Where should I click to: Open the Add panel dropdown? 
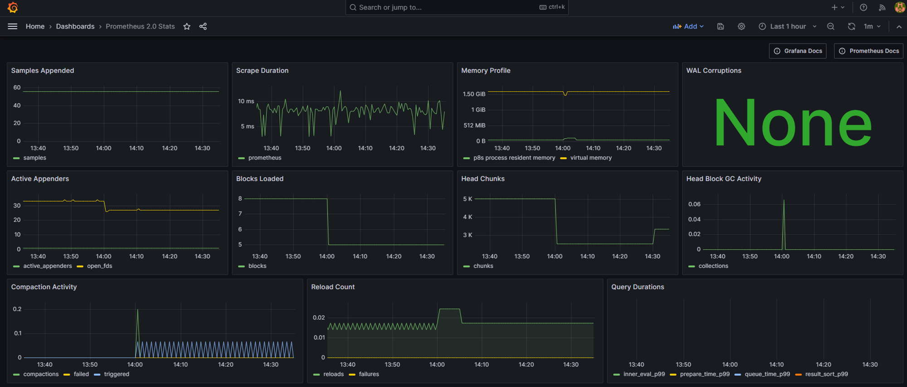688,26
